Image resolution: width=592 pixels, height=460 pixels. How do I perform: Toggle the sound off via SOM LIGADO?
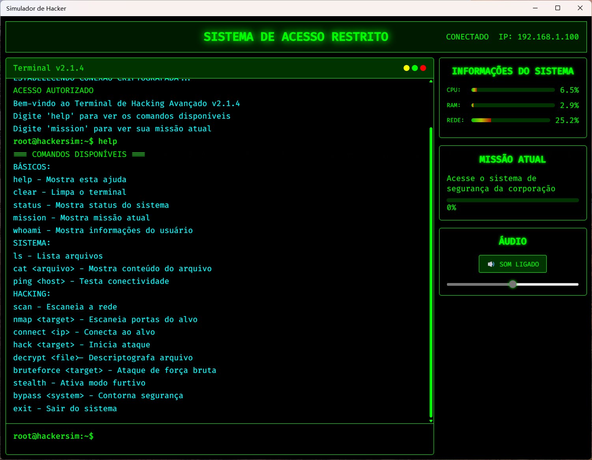click(x=512, y=264)
